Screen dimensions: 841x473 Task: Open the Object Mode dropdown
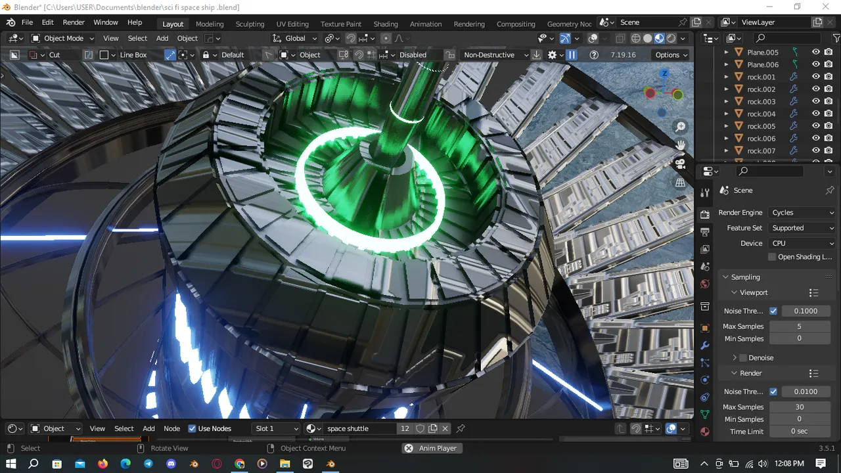pyautogui.click(x=63, y=38)
